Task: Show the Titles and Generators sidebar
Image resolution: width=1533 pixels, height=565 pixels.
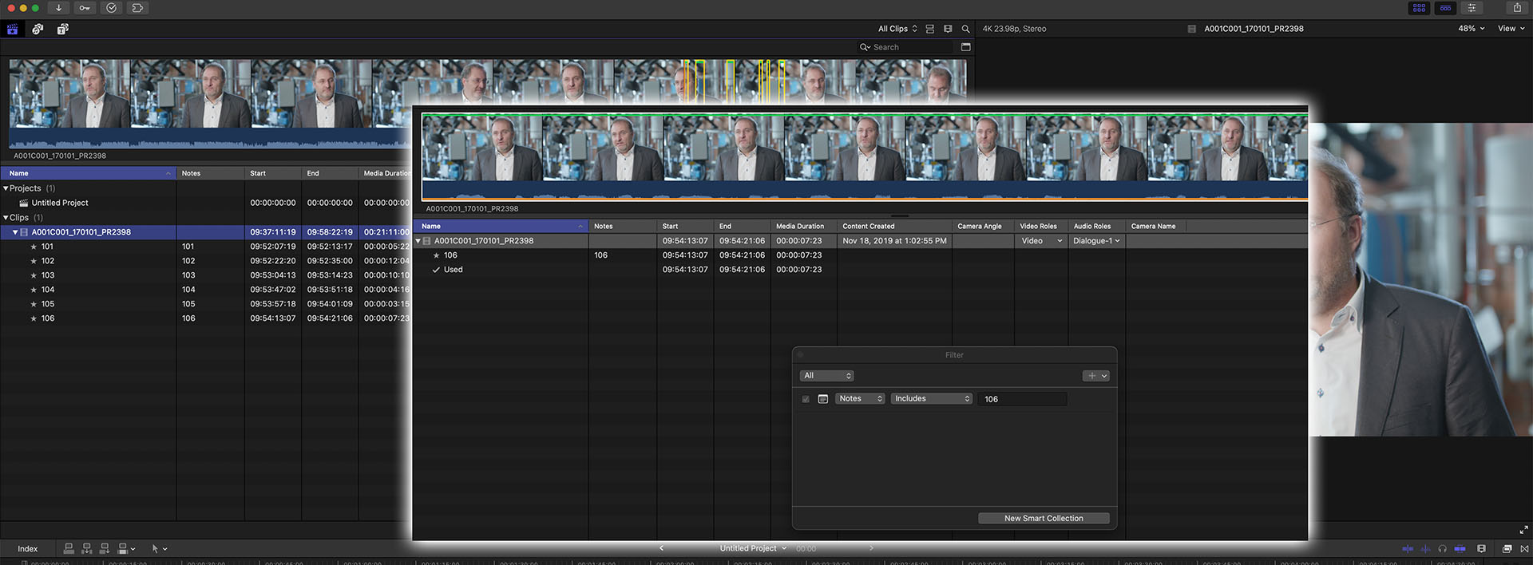Action: pos(62,29)
